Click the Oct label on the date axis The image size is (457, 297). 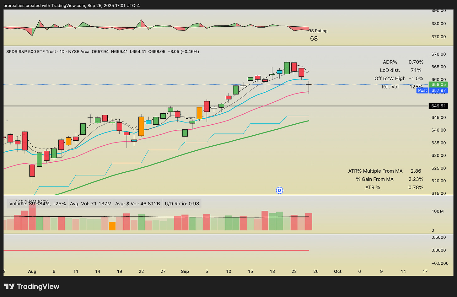338,271
